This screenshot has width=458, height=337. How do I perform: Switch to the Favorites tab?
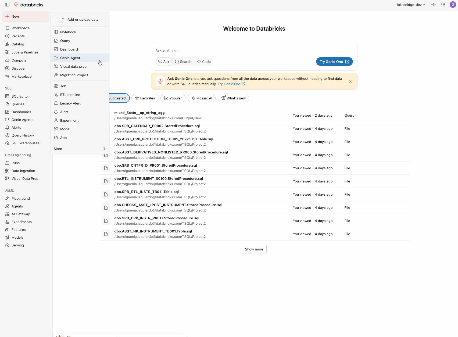click(x=145, y=98)
